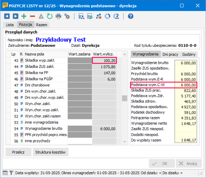
Task: Click the filter funnel icon in status bar
Action: click(11, 173)
